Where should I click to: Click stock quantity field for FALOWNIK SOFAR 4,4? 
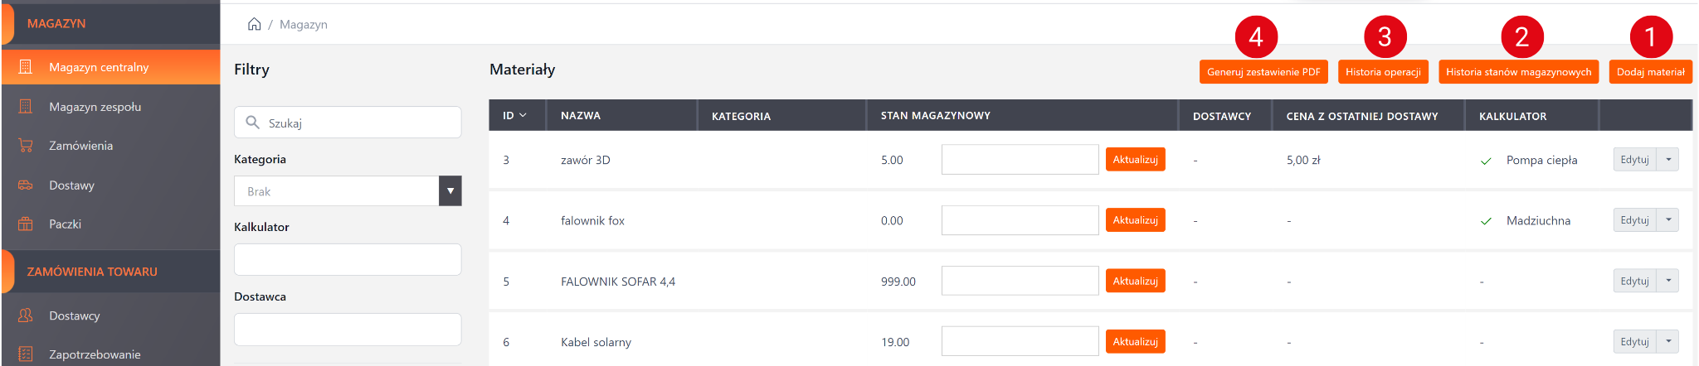click(x=1020, y=282)
